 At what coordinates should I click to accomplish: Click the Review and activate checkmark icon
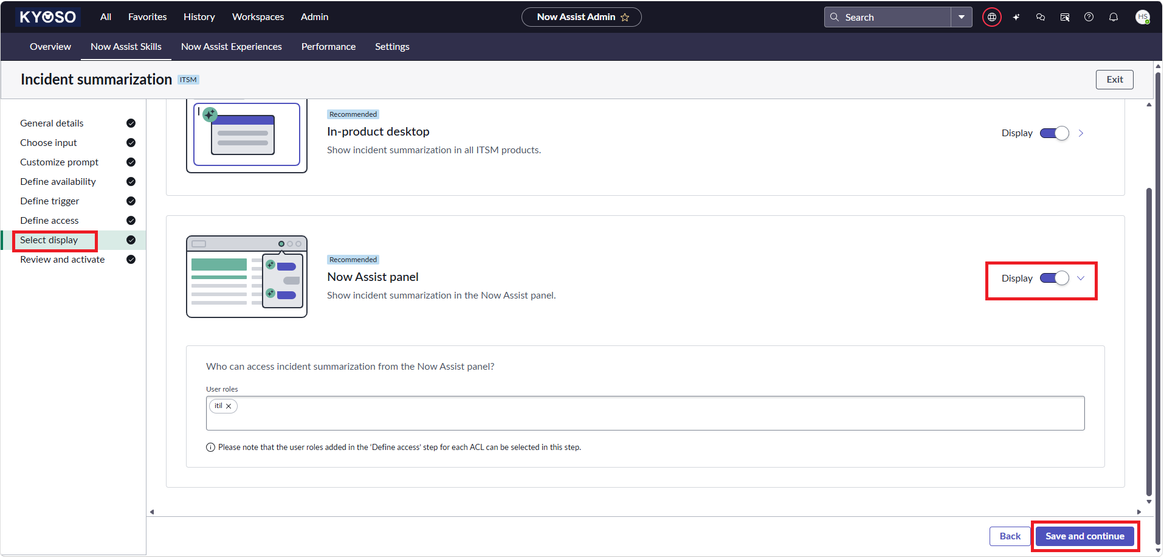click(131, 260)
